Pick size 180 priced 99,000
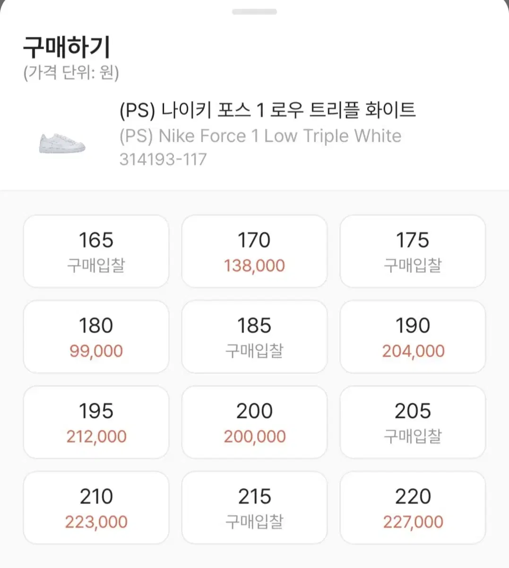Image resolution: width=509 pixels, height=568 pixels. 96,337
